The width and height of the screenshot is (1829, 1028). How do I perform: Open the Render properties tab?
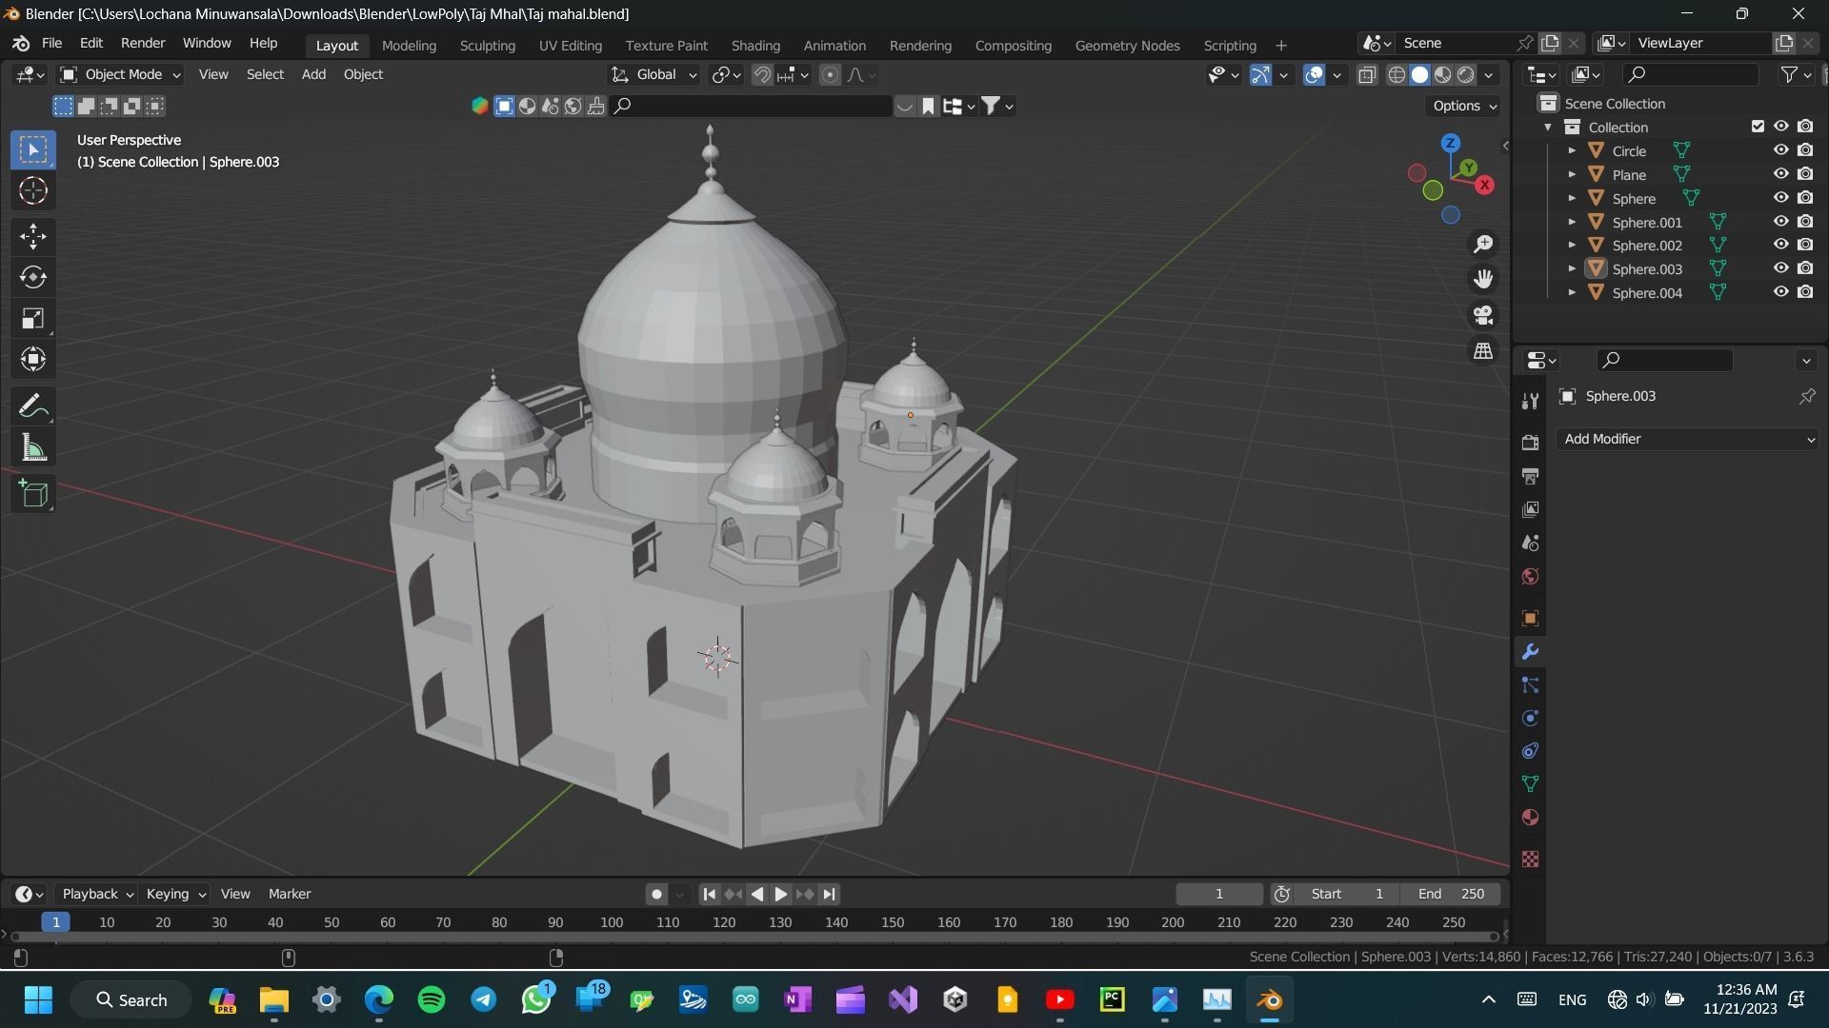click(x=1530, y=443)
